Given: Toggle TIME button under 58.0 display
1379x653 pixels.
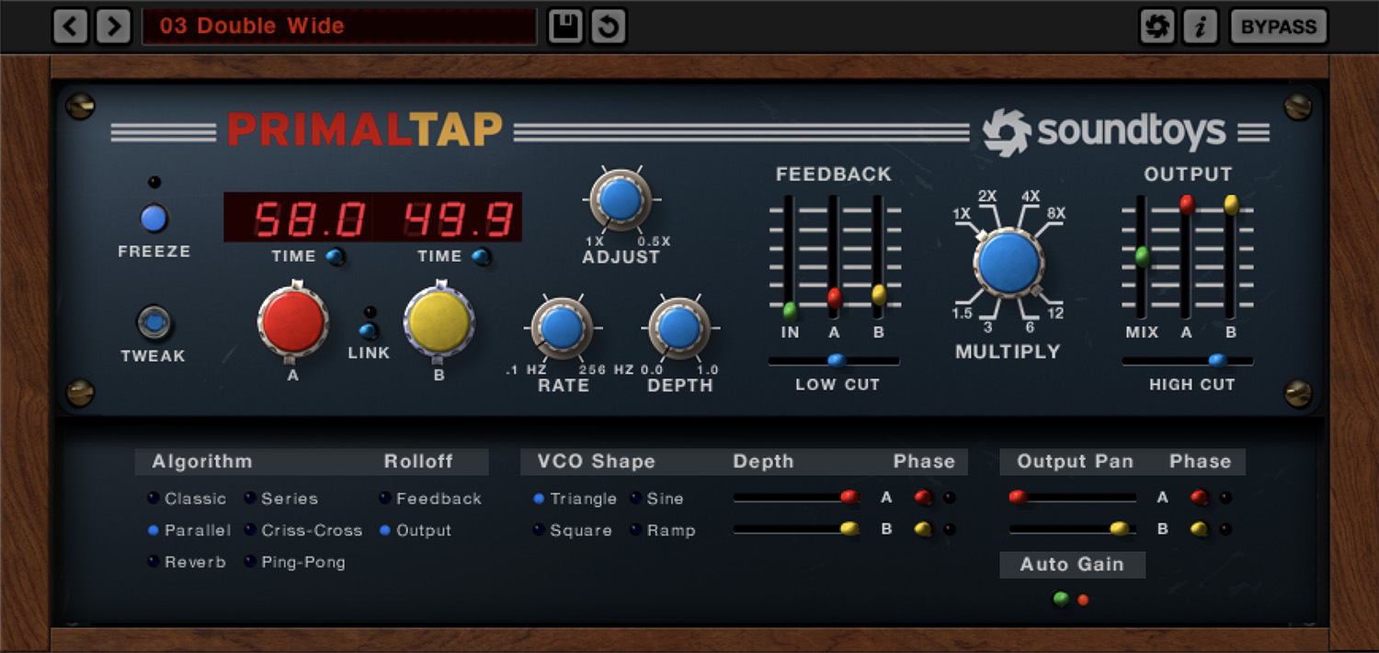Looking at the screenshot, I should coord(336,257).
